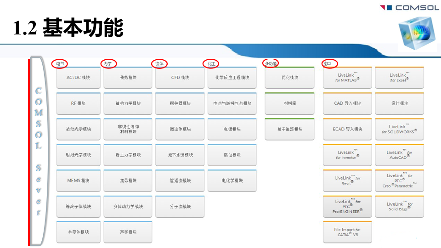Image resolution: width=441 pixels, height=248 pixels.
Task: Click the 电气 category header
Action: 60,64
